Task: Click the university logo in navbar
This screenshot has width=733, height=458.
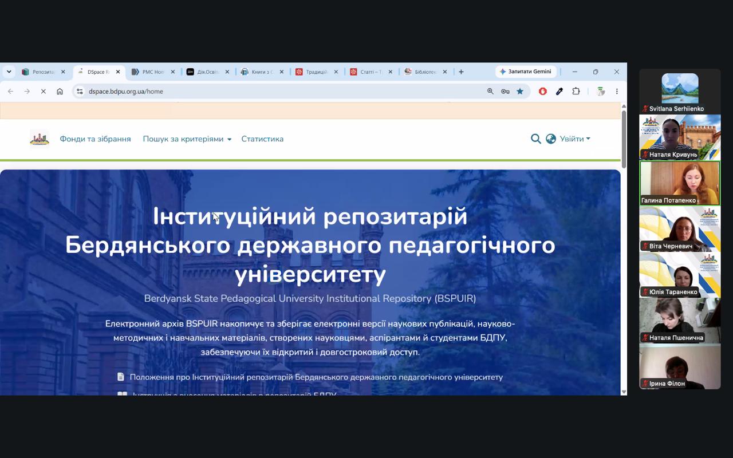Action: pyautogui.click(x=40, y=139)
